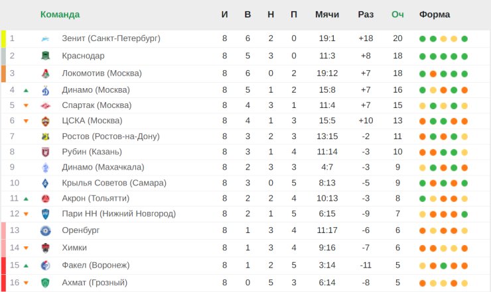
Task: Click the Zenit team logo icon
Action: pyautogui.click(x=45, y=39)
